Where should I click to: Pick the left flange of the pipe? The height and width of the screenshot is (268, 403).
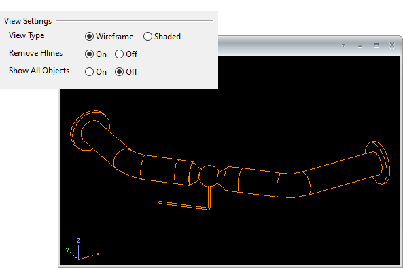pos(90,130)
